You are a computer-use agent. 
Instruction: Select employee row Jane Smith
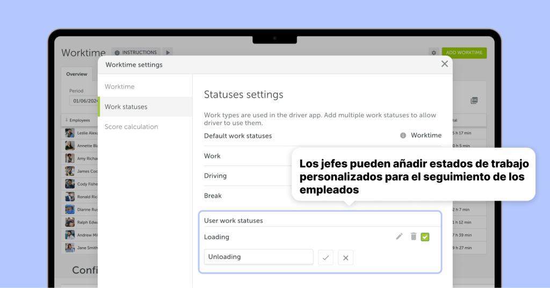click(x=80, y=248)
